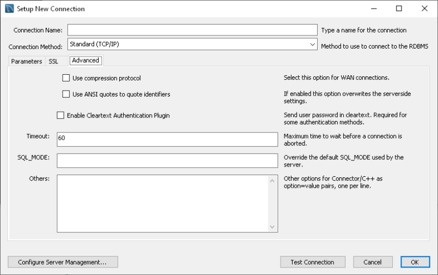Maximize the Setup New Connection window
Viewport: 438px width, 275px height.
tap(399, 9)
